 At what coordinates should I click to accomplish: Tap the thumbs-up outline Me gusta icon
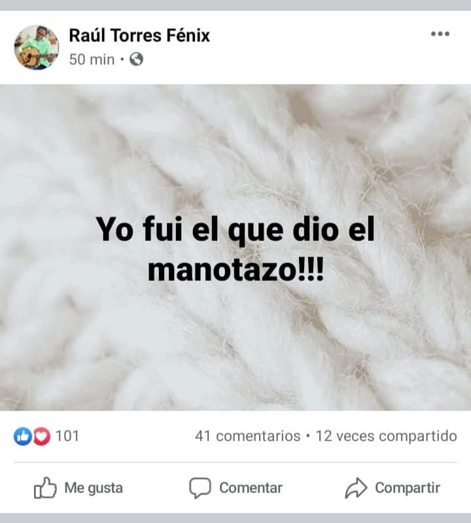45,488
